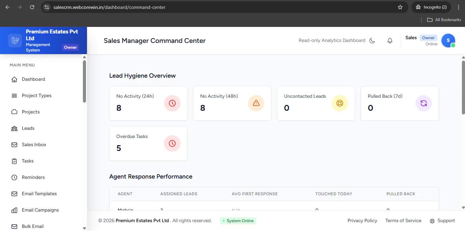Click the No Activity (48h) warning triangle icon

256,103
